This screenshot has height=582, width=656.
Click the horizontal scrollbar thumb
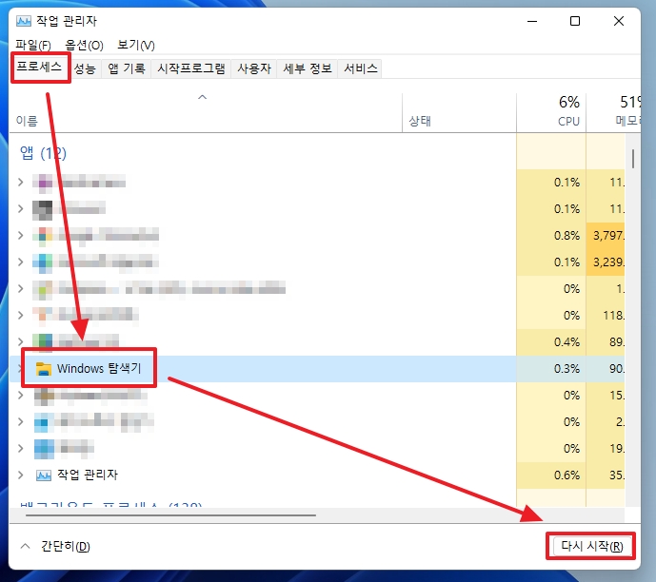point(170,515)
